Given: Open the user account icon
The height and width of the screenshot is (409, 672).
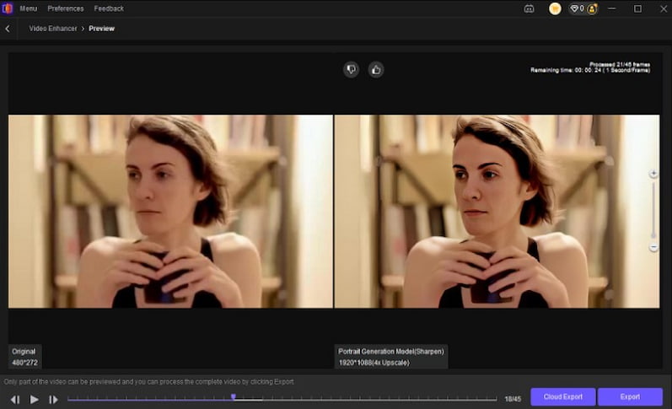Looking at the screenshot, I should [x=592, y=8].
